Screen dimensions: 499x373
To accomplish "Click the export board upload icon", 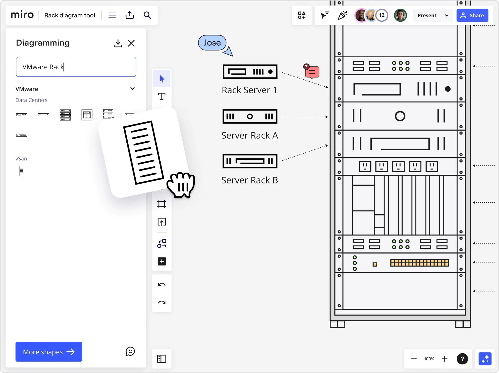I will click(x=129, y=15).
